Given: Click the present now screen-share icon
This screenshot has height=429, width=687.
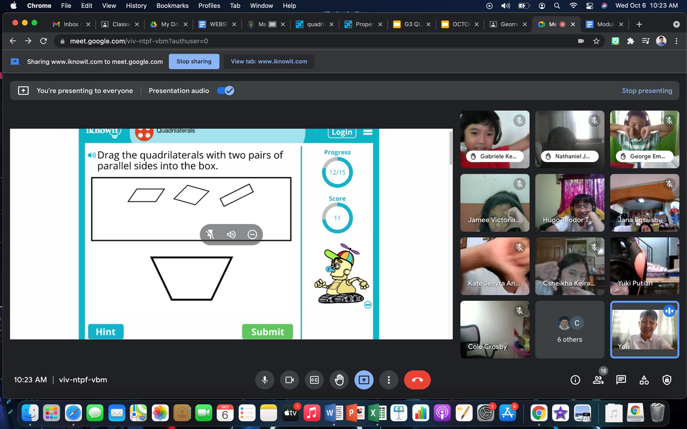Looking at the screenshot, I should pos(364,380).
